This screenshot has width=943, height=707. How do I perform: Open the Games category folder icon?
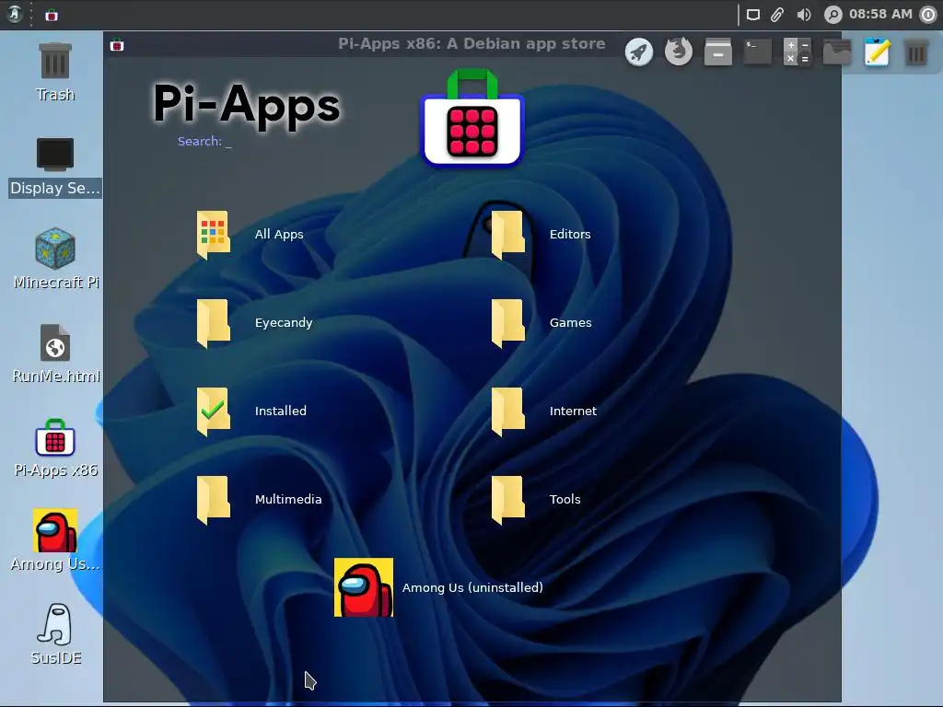tap(508, 323)
